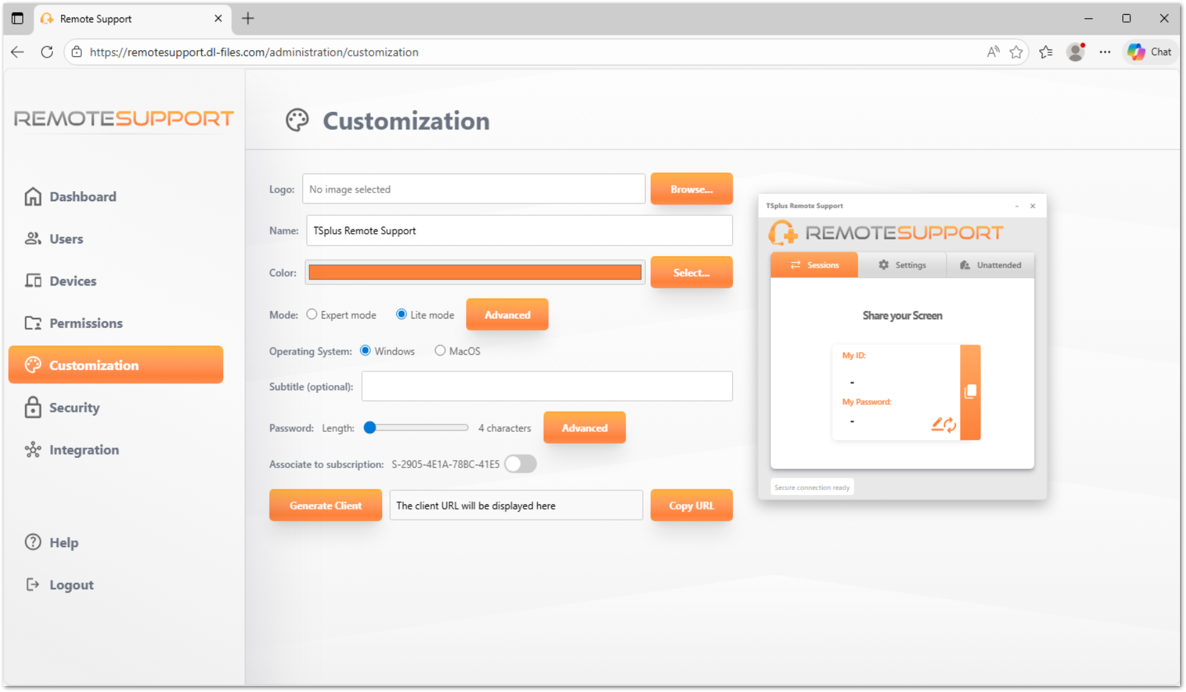This screenshot has width=1186, height=692.
Task: Open the Unattended tab in the client preview
Action: [x=991, y=264]
